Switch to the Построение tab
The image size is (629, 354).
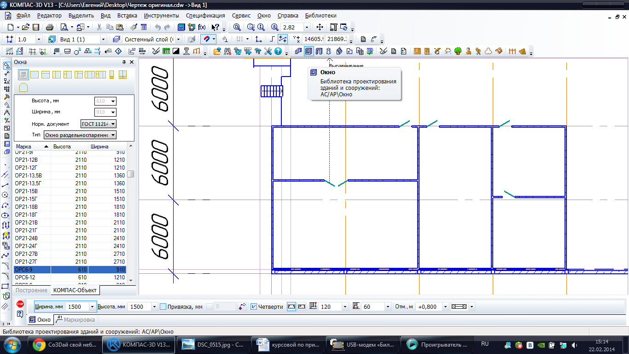click(31, 290)
